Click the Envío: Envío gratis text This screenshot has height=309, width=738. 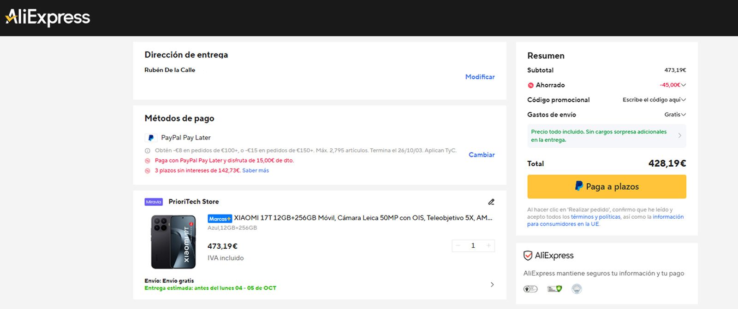[169, 281]
